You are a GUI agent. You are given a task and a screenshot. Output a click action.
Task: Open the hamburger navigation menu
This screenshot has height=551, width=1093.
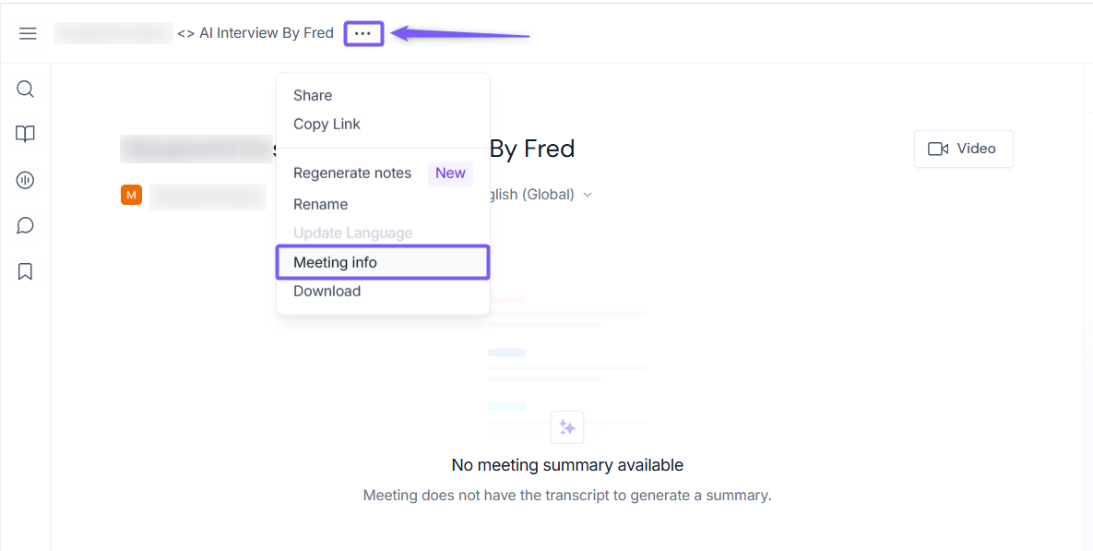[28, 33]
